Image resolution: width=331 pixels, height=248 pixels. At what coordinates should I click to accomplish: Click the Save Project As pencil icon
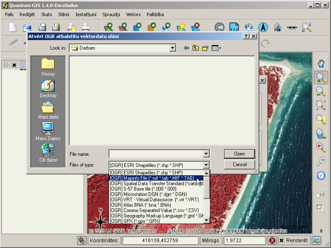point(56,27)
